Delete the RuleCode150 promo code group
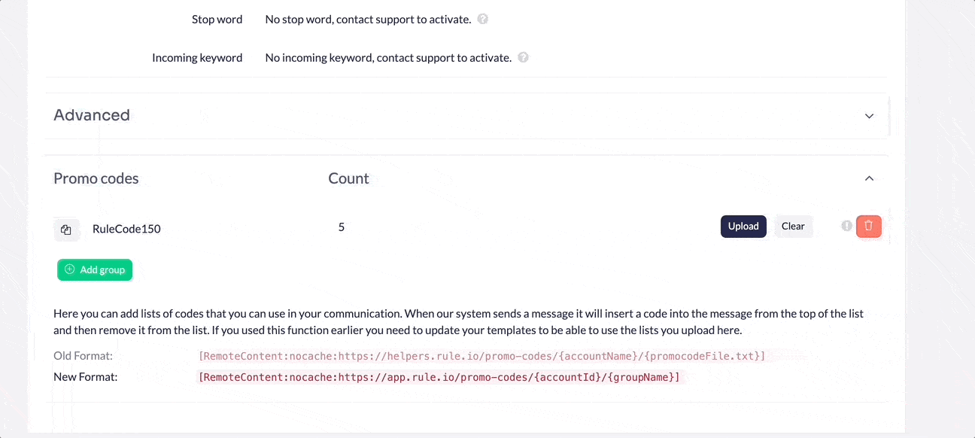This screenshot has width=975, height=438. pos(868,226)
